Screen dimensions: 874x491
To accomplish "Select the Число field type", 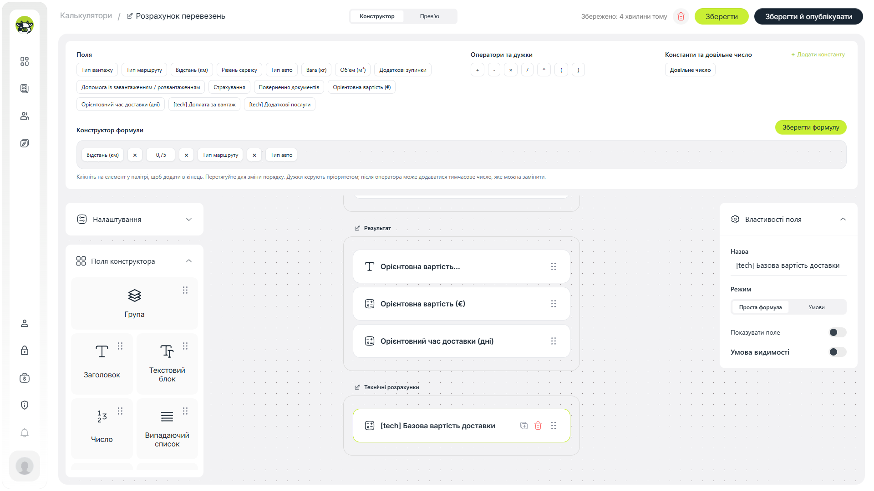I will tap(102, 429).
